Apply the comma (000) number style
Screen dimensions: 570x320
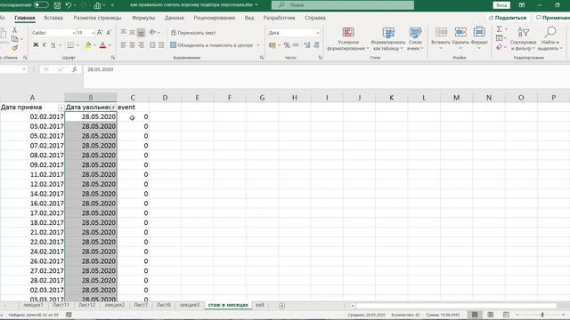[296, 45]
